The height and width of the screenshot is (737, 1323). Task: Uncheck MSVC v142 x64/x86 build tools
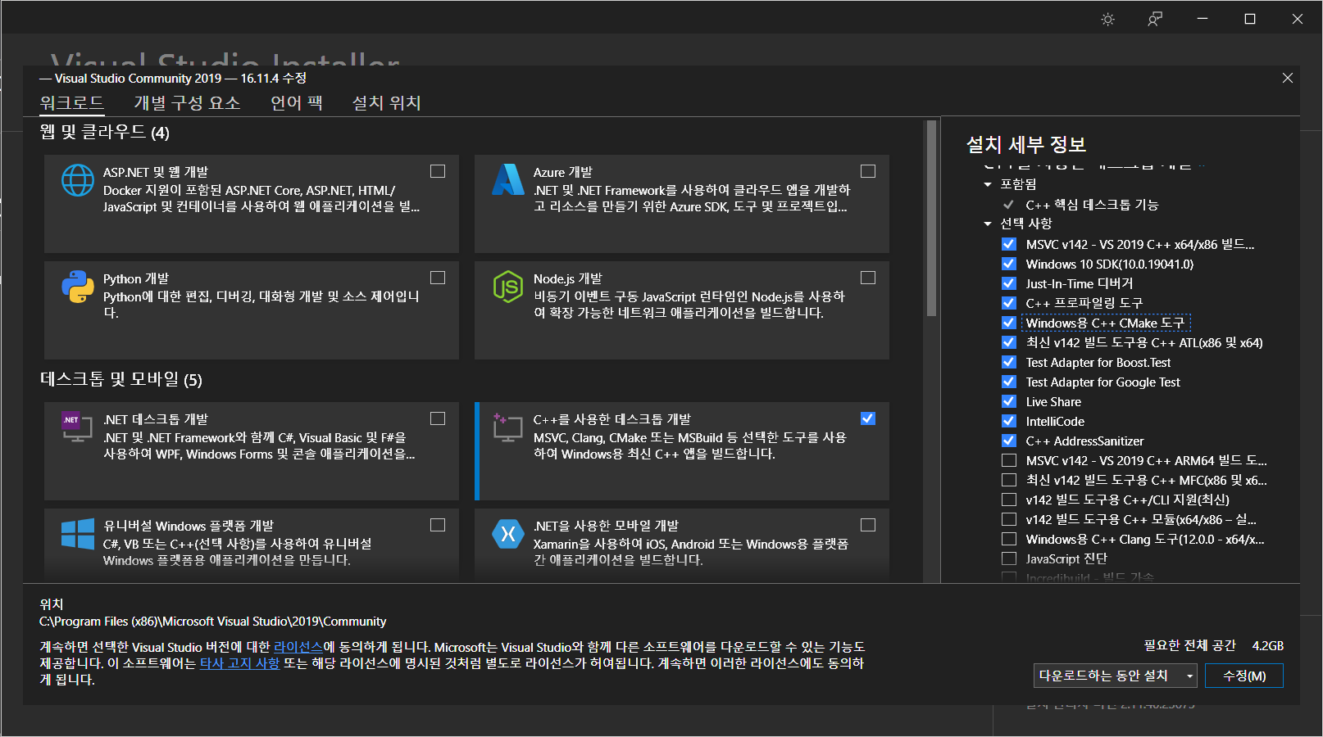[1009, 244]
